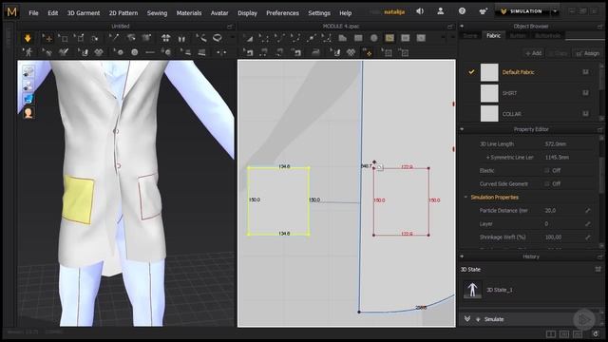Toggle the lock icon on SHIRT fabric row
The image size is (608, 342).
tap(585, 93)
